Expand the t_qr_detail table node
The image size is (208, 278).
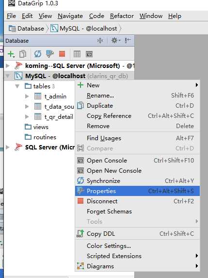[x=27, y=116]
